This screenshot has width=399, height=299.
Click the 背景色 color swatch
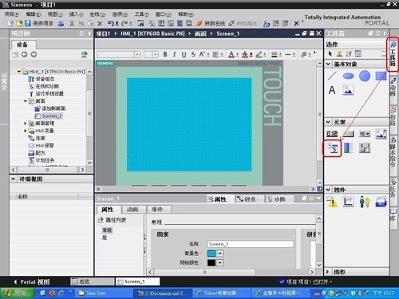pyautogui.click(x=211, y=254)
